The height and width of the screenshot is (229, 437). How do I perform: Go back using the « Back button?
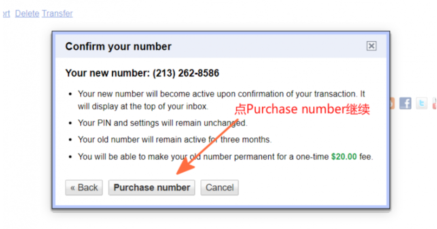[84, 187]
